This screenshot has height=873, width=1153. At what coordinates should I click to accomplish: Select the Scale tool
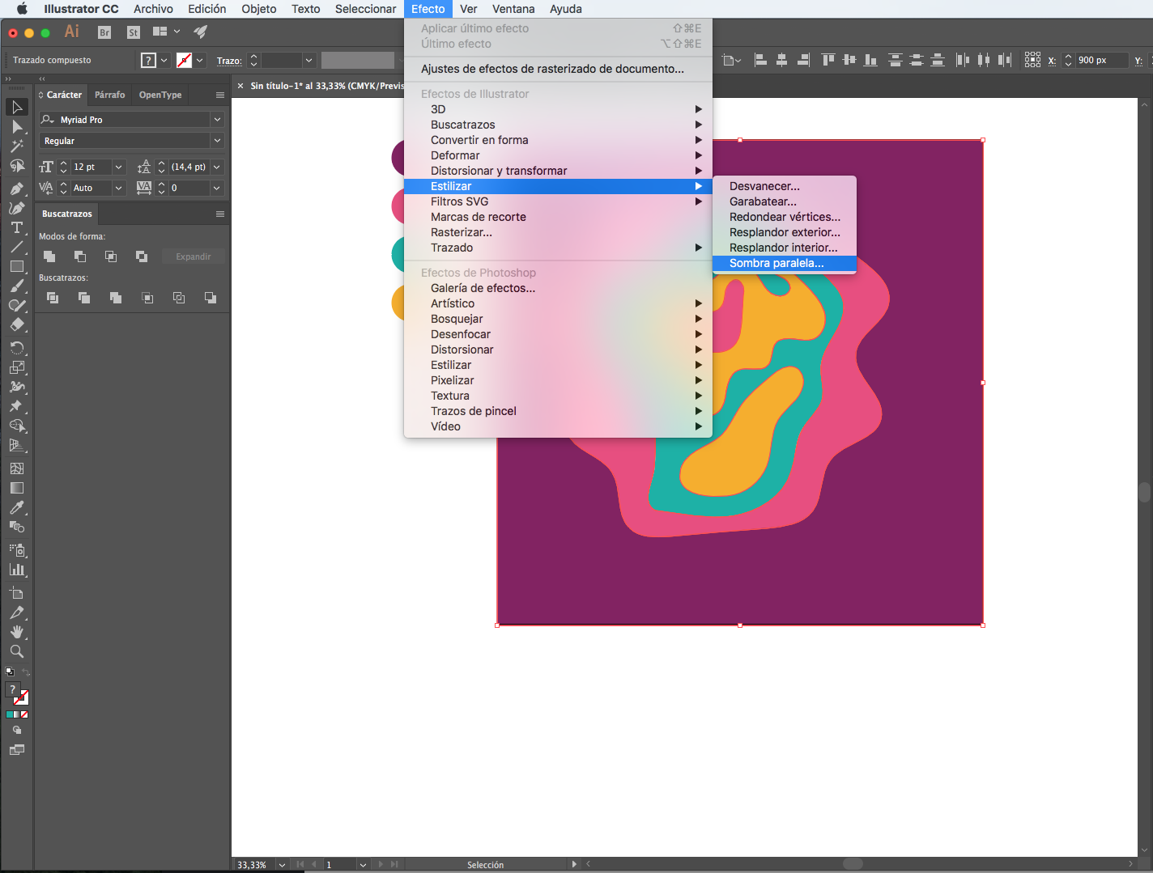(16, 367)
